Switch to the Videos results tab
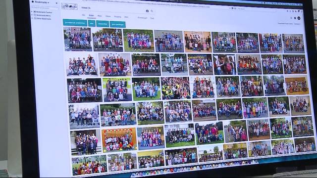317x178 pixels. coord(108,16)
